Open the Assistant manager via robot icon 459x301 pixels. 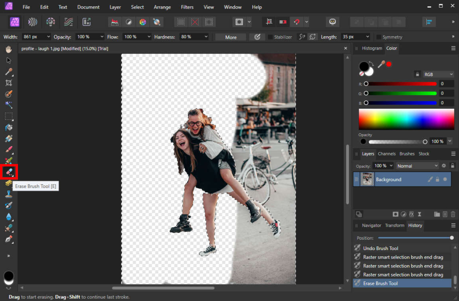[332, 21]
